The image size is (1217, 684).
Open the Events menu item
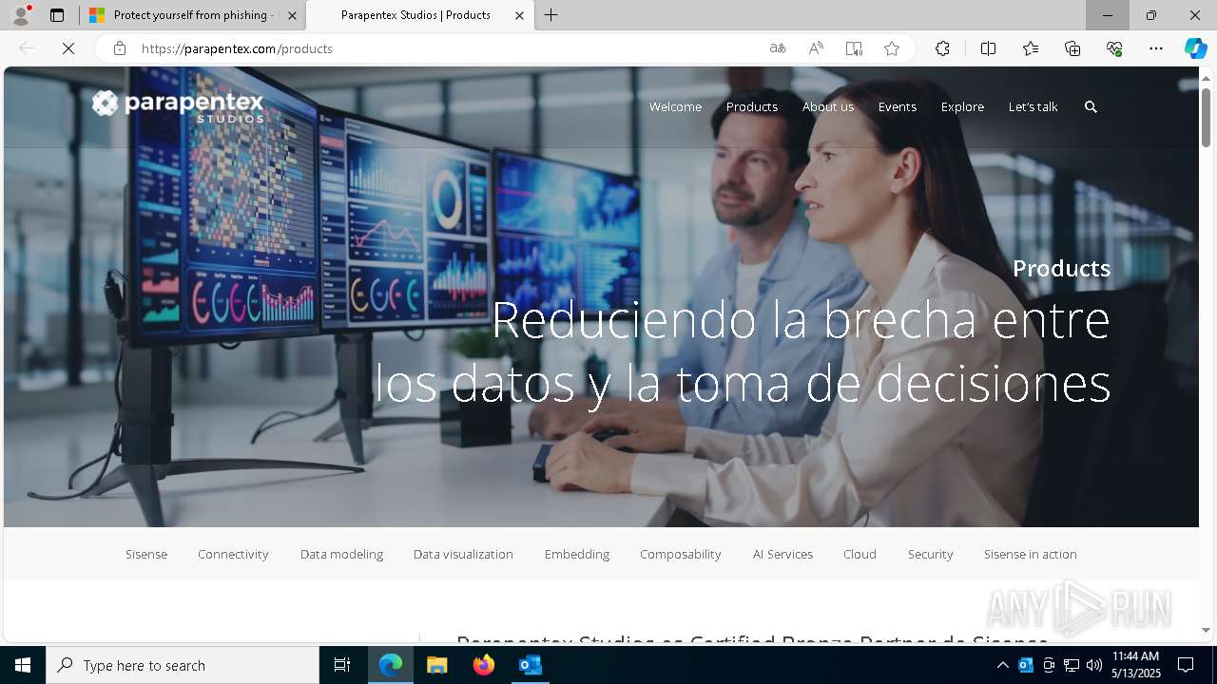(x=898, y=106)
